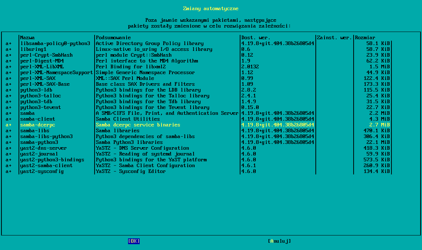Select the perl-Crypt-SmbHash package row

[x=198, y=55]
